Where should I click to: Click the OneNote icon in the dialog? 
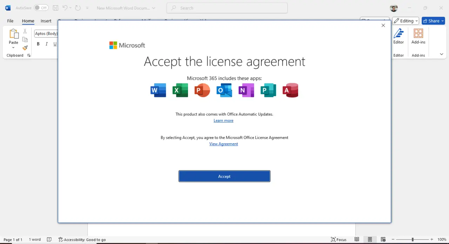click(x=246, y=90)
